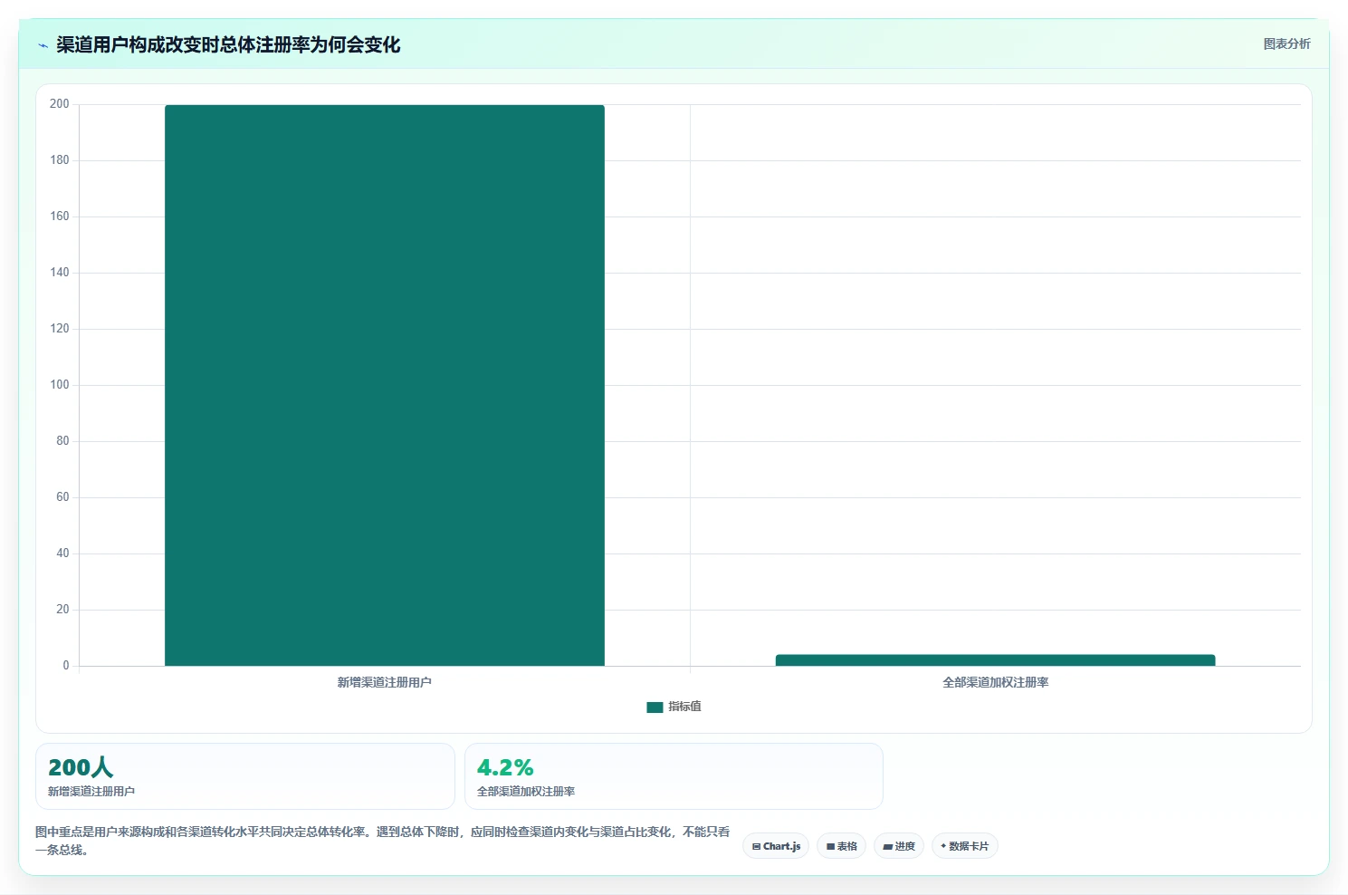
Task: Click the 指标值 legend label
Action: pos(684,707)
